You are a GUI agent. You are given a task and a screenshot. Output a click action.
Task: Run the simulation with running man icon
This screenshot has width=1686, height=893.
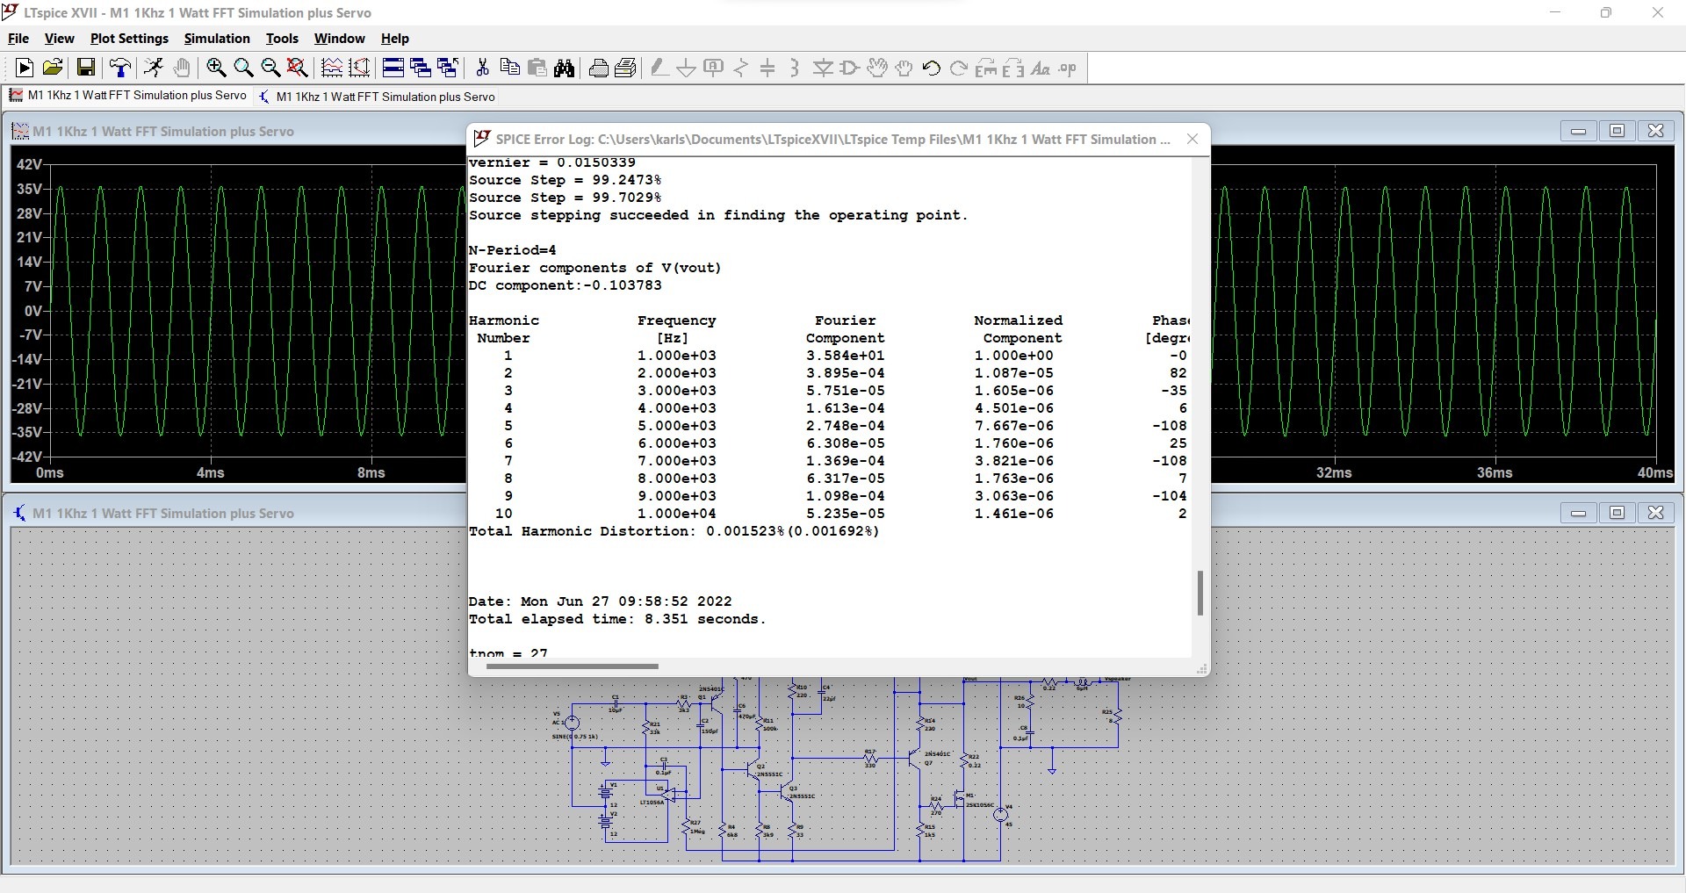click(x=154, y=68)
